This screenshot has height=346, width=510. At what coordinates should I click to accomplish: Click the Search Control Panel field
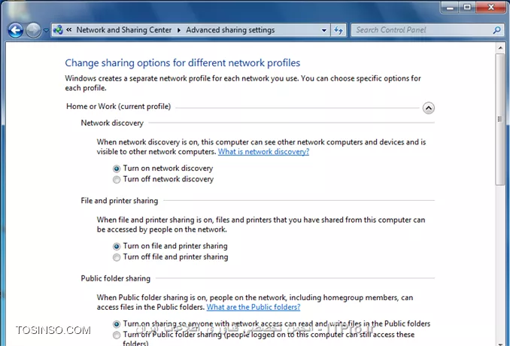(x=422, y=30)
